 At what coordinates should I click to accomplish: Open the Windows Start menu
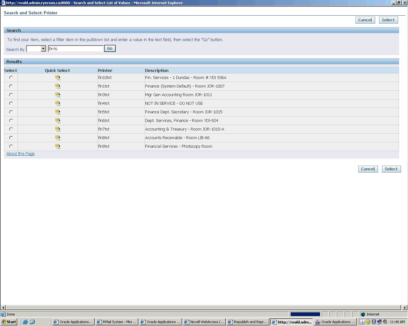point(9,322)
